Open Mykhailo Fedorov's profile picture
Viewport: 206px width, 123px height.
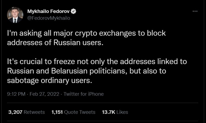pyautogui.click(x=15, y=15)
